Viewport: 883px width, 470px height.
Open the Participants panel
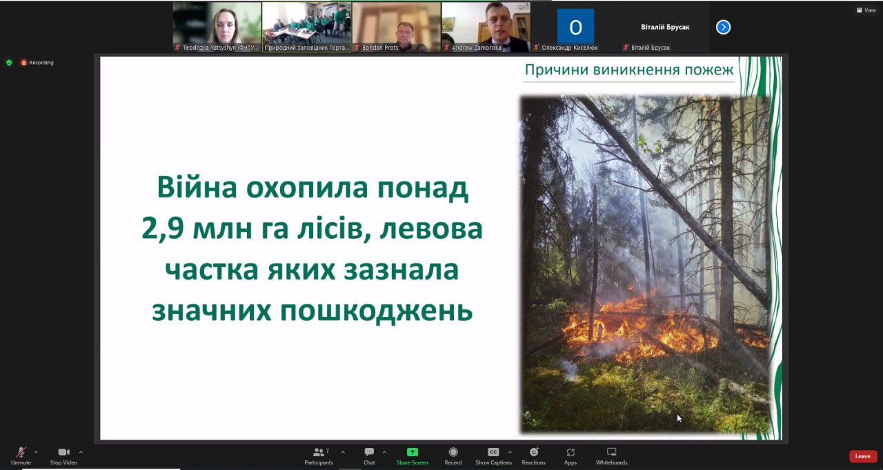319,455
